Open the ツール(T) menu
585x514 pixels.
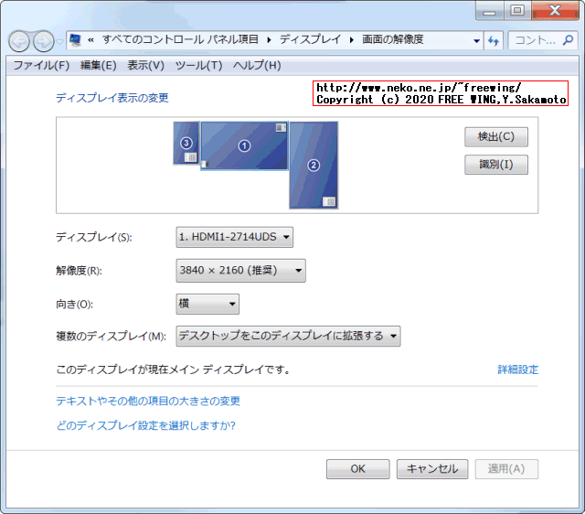pyautogui.click(x=199, y=65)
